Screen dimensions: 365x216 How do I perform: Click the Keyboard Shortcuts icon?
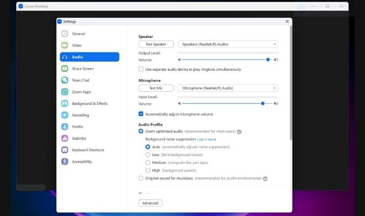click(x=64, y=150)
